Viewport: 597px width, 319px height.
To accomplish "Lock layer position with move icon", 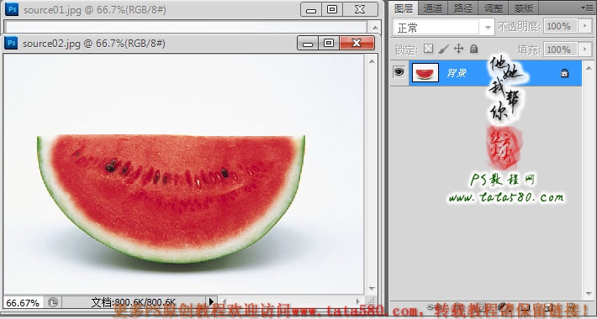I will pos(458,49).
